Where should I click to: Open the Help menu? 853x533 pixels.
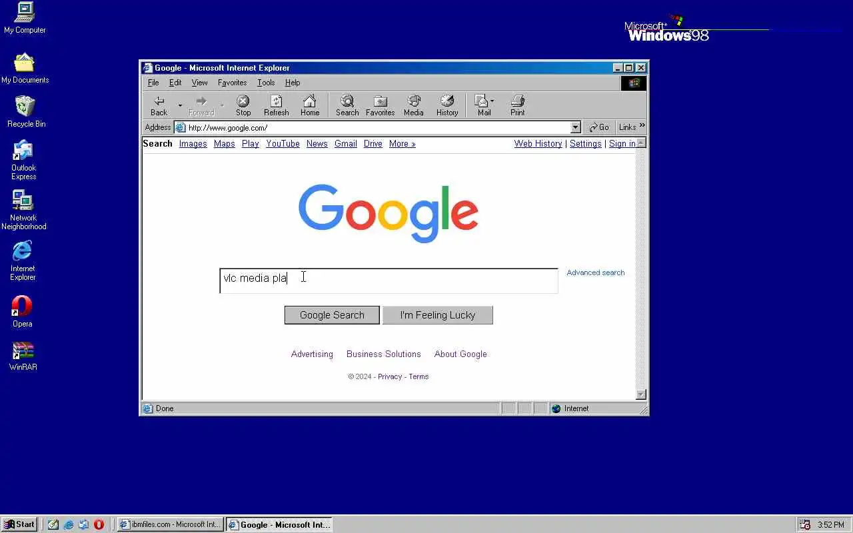coord(293,83)
